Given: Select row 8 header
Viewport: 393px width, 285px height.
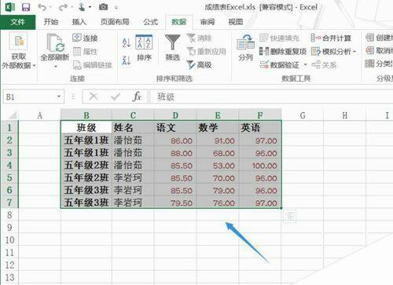Looking at the screenshot, I should [9, 215].
